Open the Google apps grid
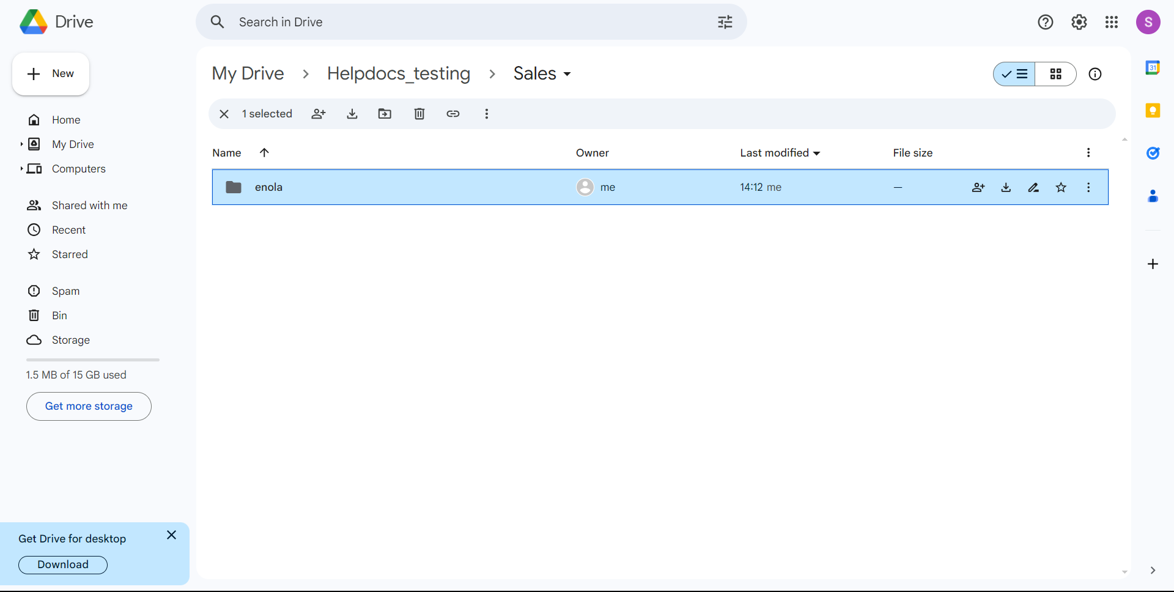 coord(1112,23)
